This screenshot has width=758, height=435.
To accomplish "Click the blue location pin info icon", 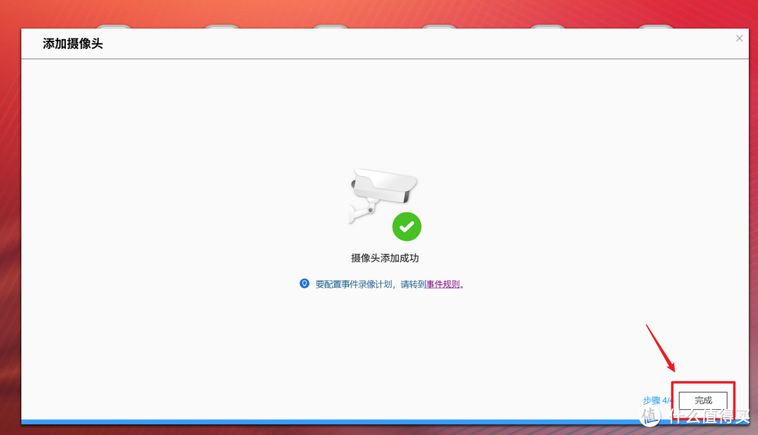I will click(304, 283).
